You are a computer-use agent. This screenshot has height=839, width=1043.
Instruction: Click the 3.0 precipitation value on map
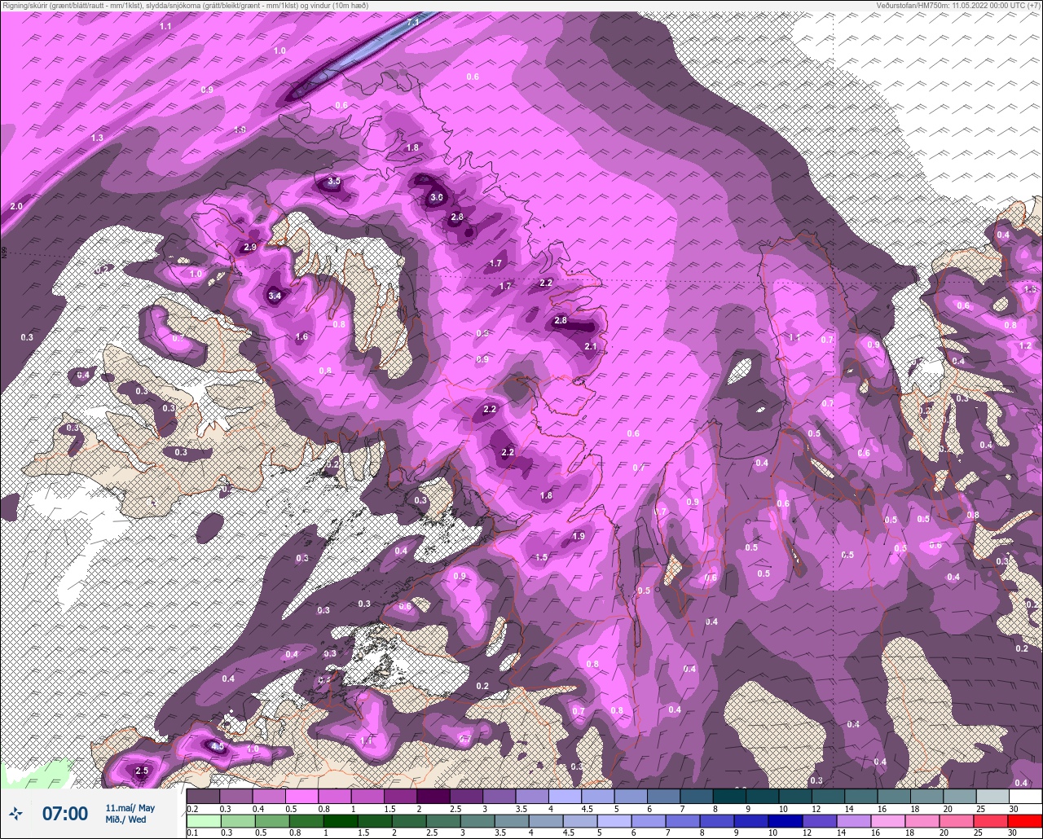tap(437, 197)
